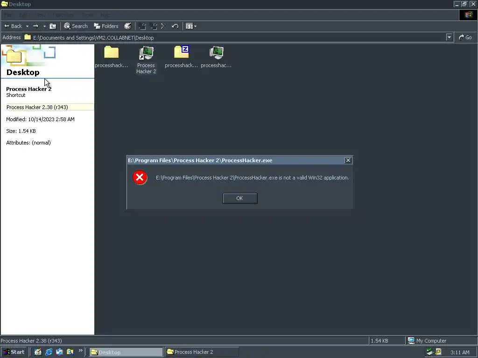This screenshot has height=358, width=478.
Task: Click the 3:11 AM taskbar clock
Action: (460, 352)
